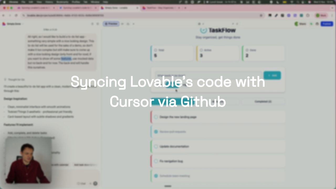Open a new browser tab

point(185,8)
